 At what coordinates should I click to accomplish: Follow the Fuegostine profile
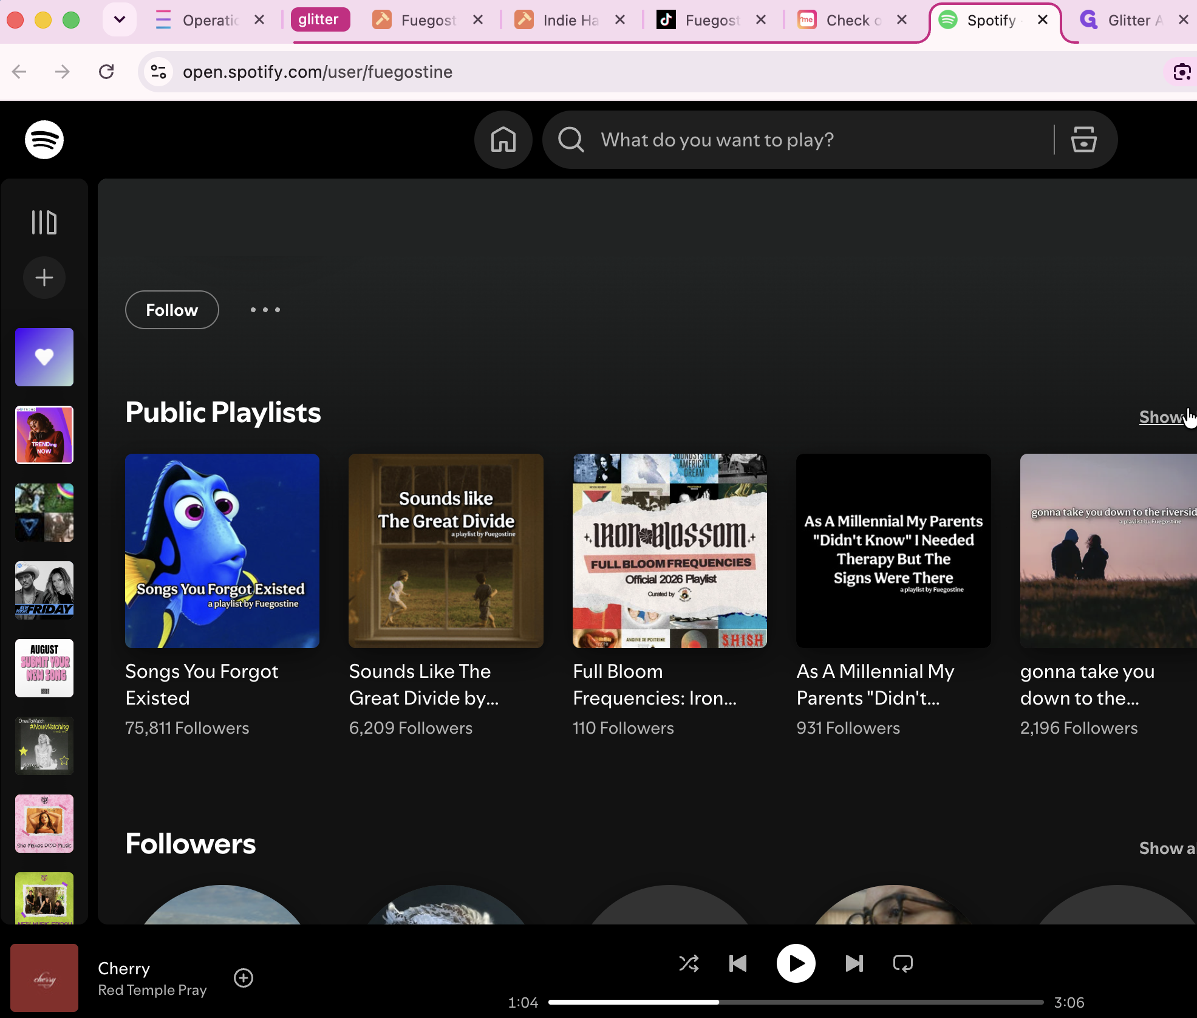pyautogui.click(x=172, y=310)
